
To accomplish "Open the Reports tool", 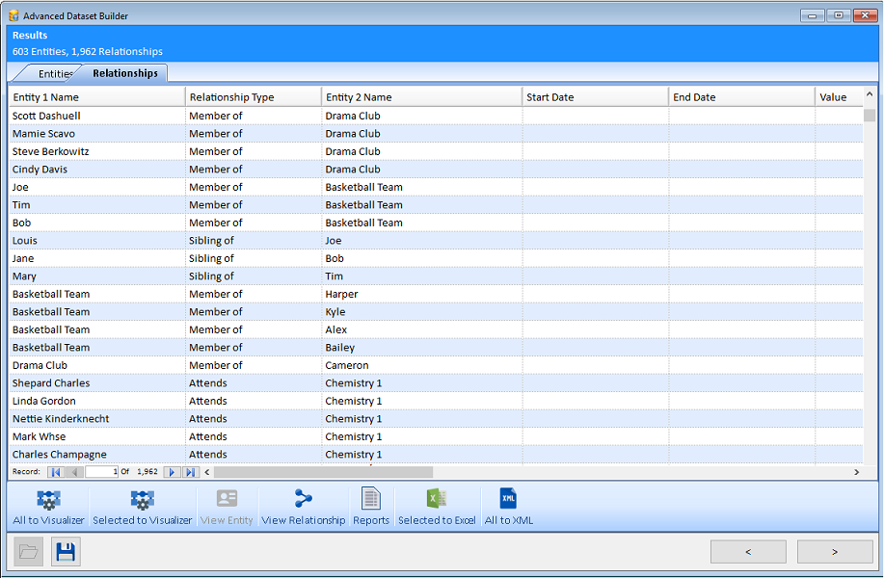I will tap(370, 505).
